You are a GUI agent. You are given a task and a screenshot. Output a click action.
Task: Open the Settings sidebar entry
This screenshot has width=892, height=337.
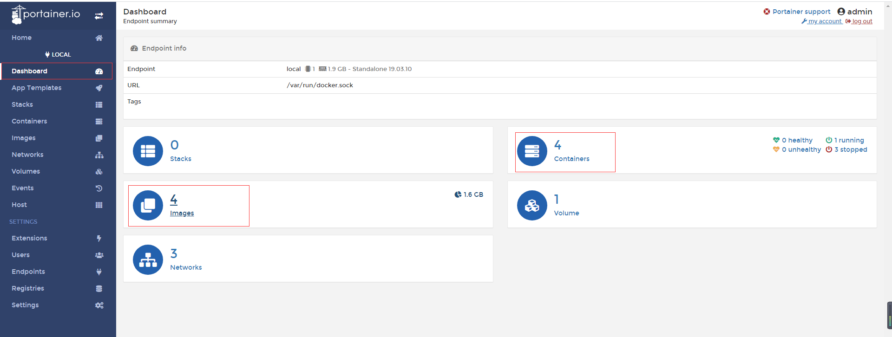click(25, 305)
